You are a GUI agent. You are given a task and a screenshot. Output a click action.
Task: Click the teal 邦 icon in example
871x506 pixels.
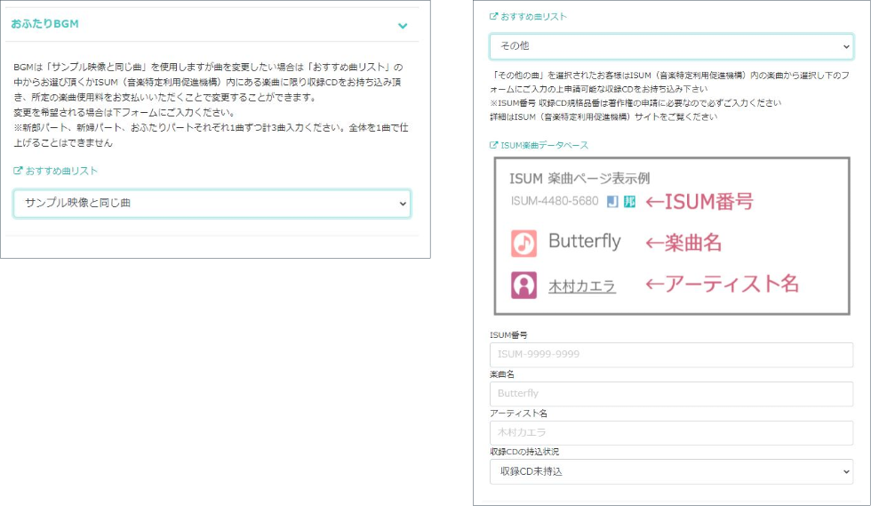(629, 202)
